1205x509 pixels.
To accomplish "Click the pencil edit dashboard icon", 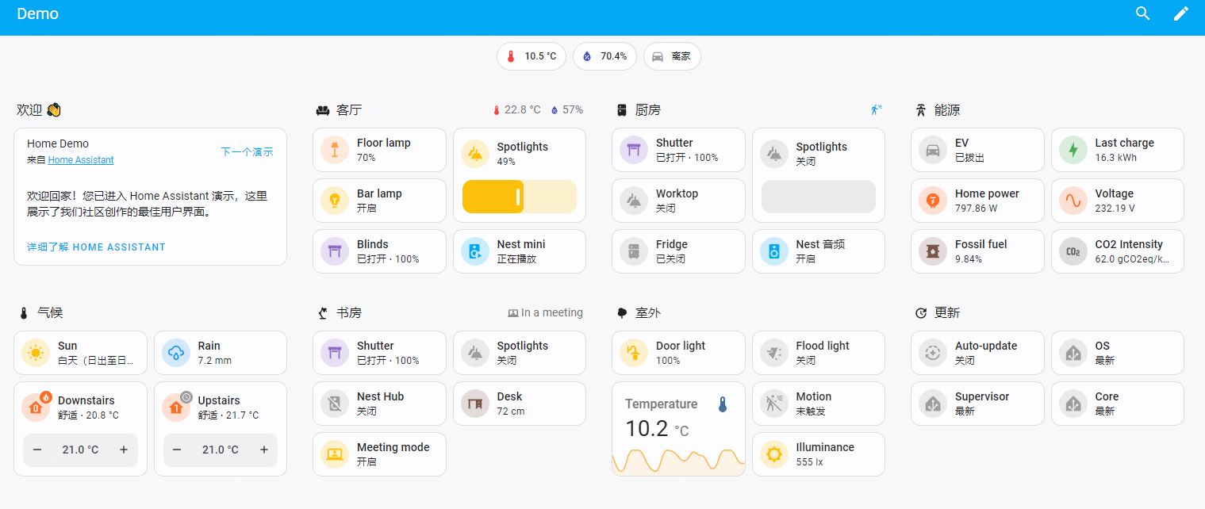I will (x=1180, y=13).
